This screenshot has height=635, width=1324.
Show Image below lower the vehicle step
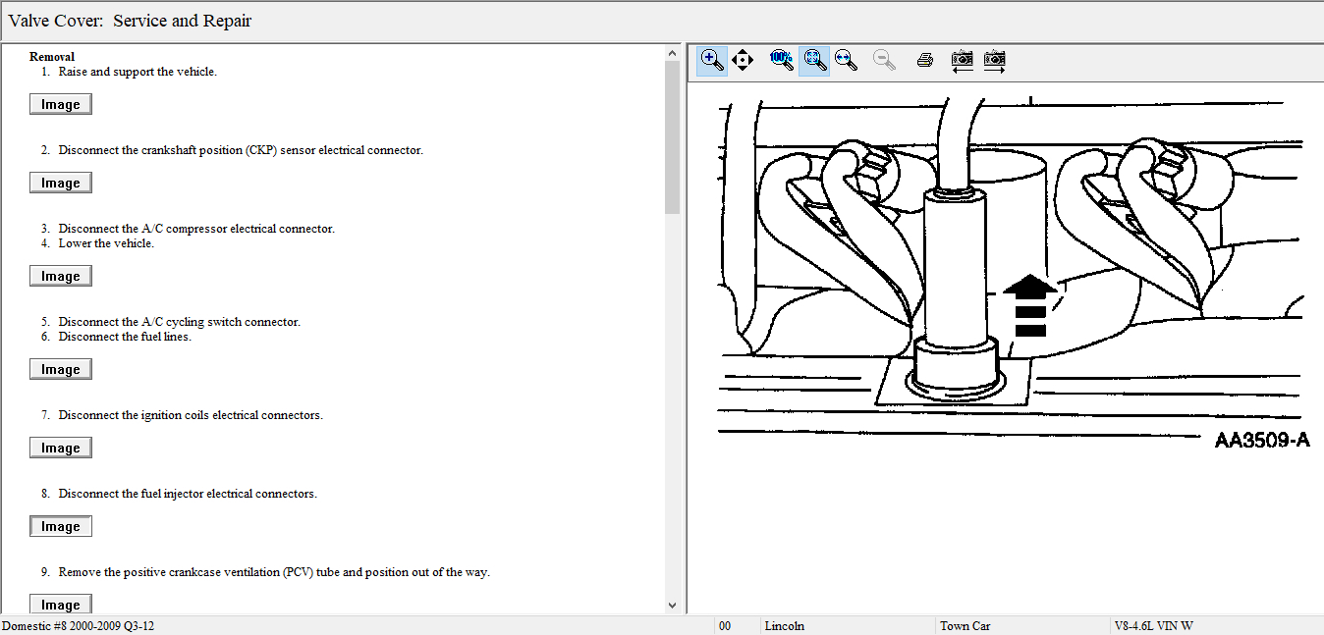[x=61, y=277]
